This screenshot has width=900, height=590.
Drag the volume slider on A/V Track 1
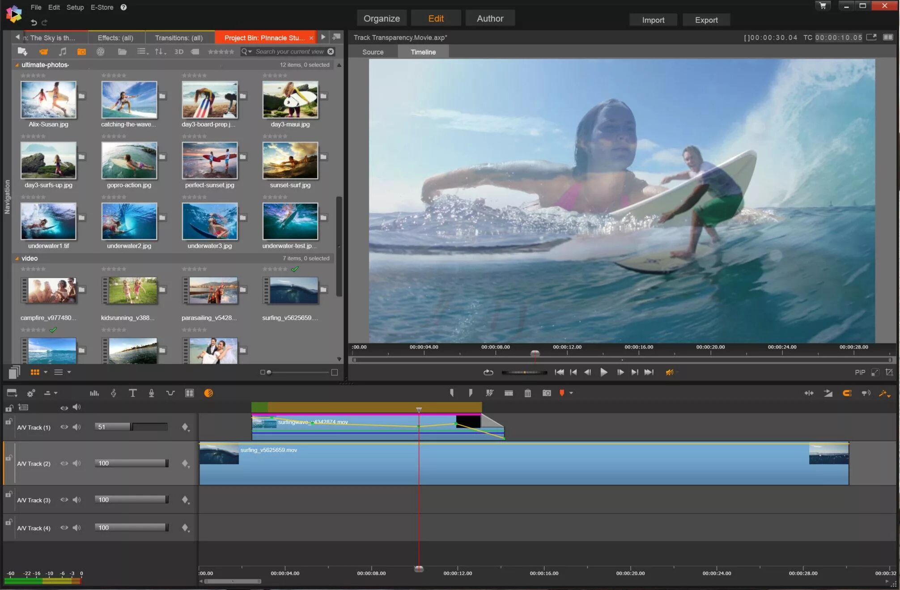[x=132, y=427]
